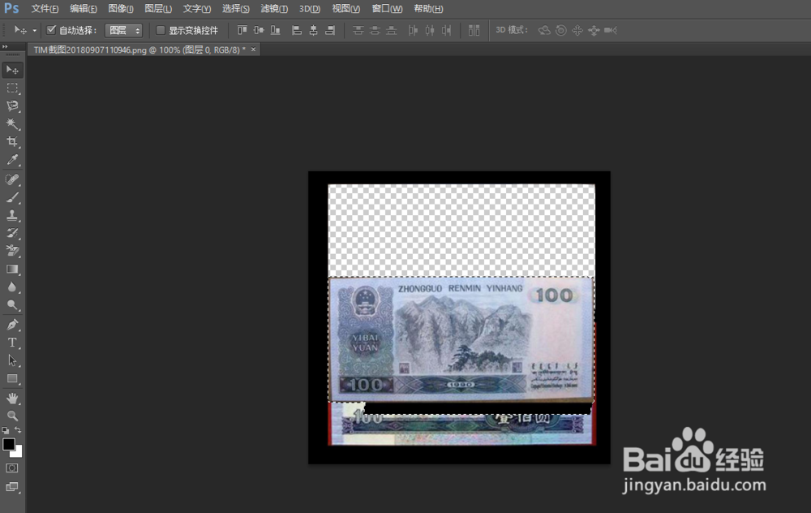Select the Hand tool
The height and width of the screenshot is (513, 811).
pyautogui.click(x=12, y=399)
